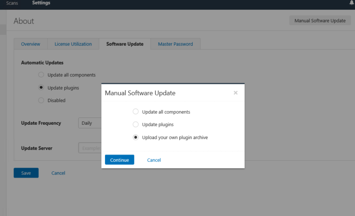Select 'Disabled' under Automatic Updates
Viewport: 355px width, 216px height.
(41, 100)
